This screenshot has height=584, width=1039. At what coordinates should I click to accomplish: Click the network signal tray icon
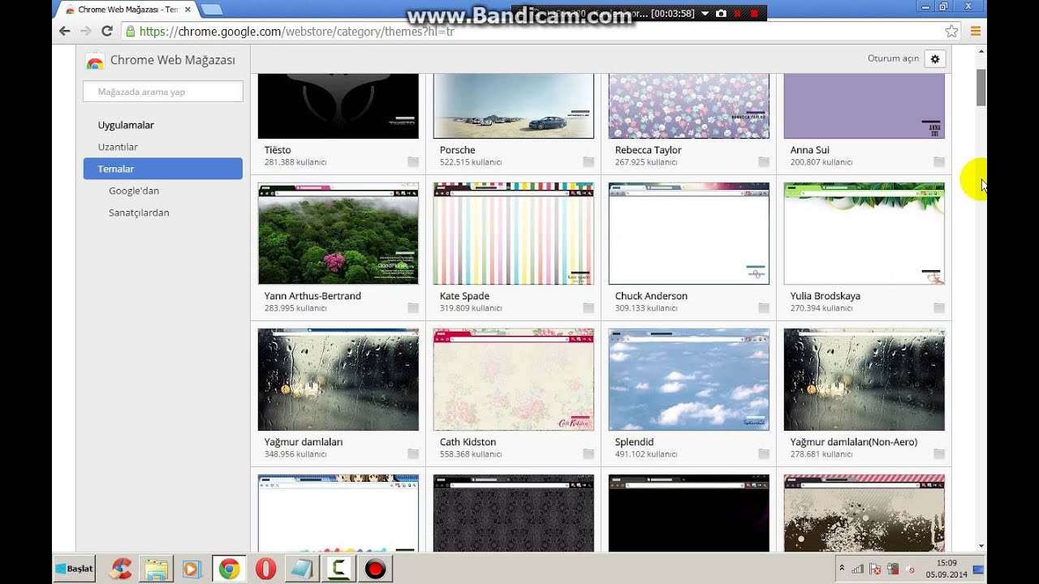coord(857,569)
